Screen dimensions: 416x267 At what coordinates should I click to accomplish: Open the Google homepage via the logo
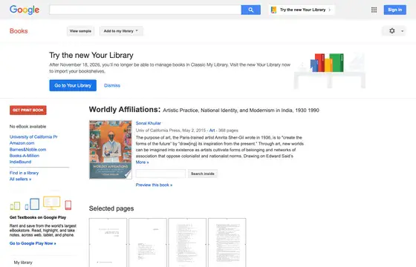(25, 10)
